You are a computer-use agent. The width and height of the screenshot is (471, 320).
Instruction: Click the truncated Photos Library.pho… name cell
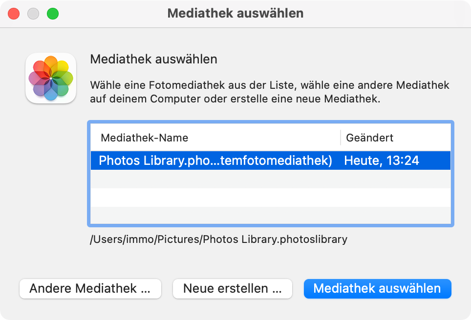point(215,160)
